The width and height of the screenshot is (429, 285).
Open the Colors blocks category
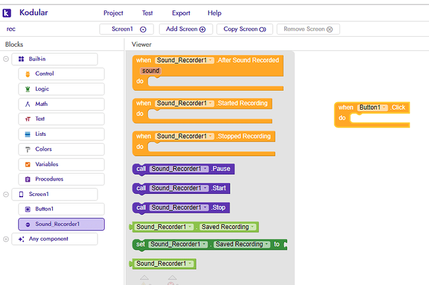click(x=62, y=149)
